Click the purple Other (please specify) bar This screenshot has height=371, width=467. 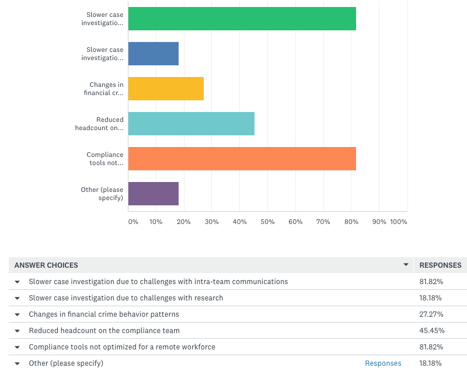154,194
